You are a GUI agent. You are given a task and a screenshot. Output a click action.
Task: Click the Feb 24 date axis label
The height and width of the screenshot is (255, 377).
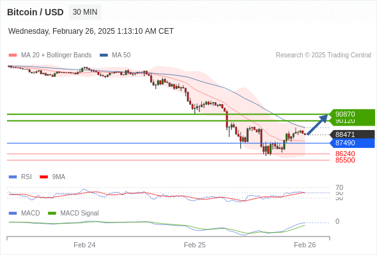[84, 245]
